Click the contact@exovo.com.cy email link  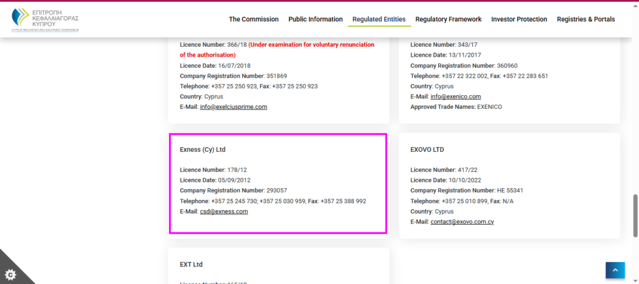click(x=462, y=222)
